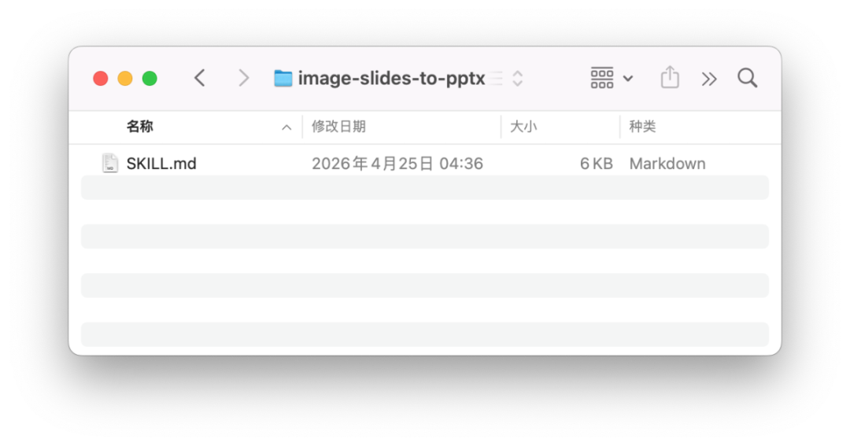Sort by the 大小 column header
Viewport: 850px width, 446px height.
523,127
